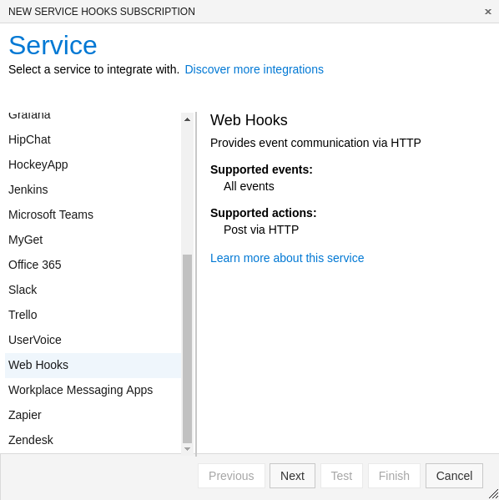
Task: Choose Zendesk in the service list
Action: click(x=93, y=440)
